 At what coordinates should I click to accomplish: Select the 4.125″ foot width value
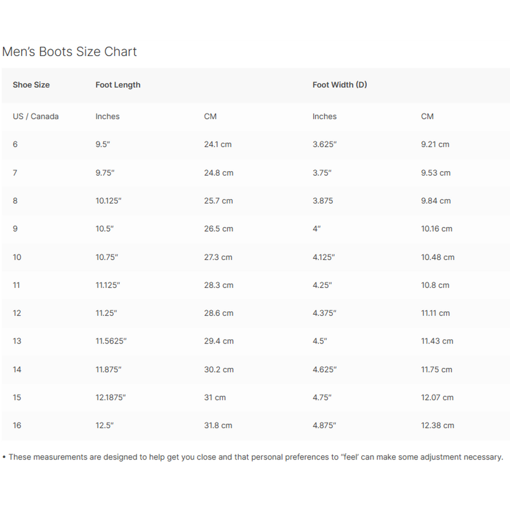coord(324,257)
